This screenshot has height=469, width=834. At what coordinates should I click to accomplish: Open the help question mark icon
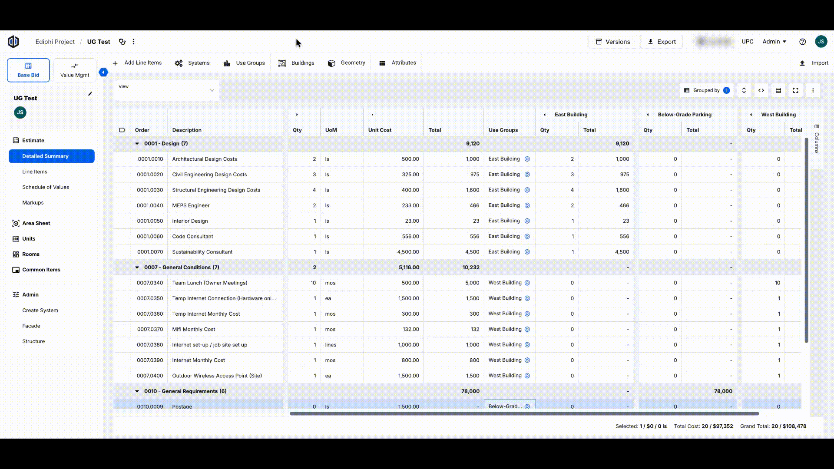(802, 42)
